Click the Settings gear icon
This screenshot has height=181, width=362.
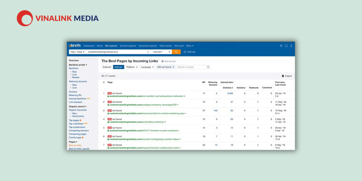click(x=185, y=52)
